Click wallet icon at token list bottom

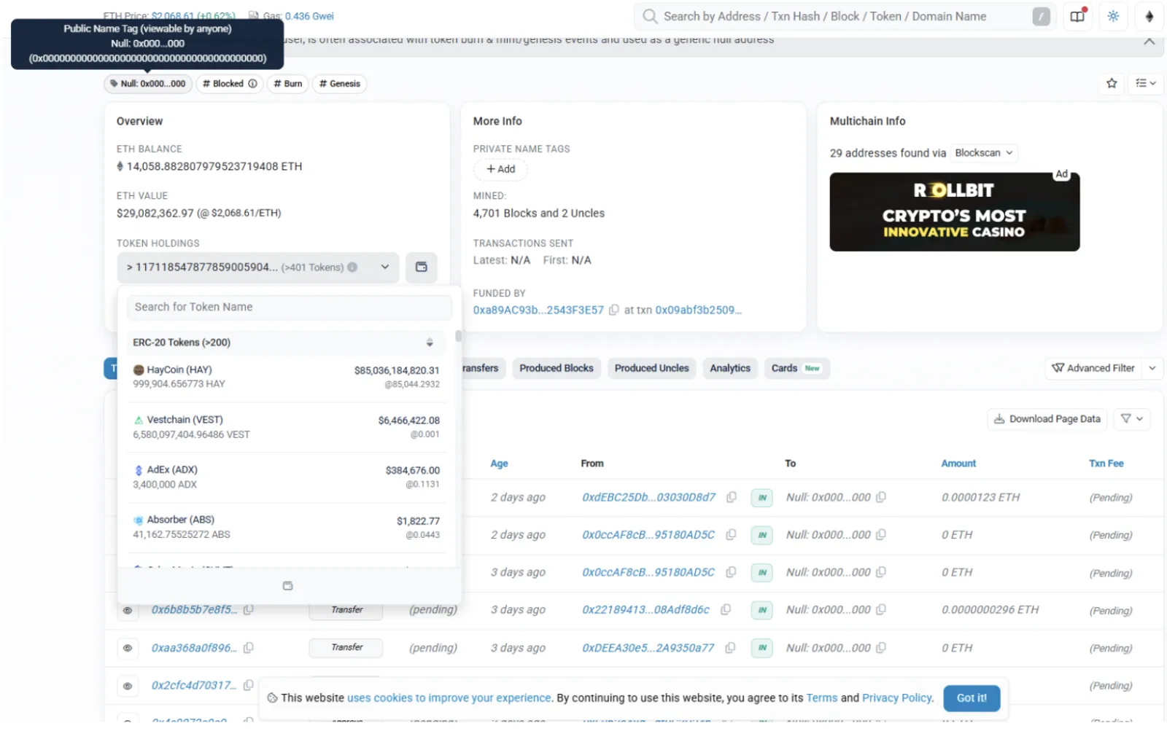coord(287,586)
